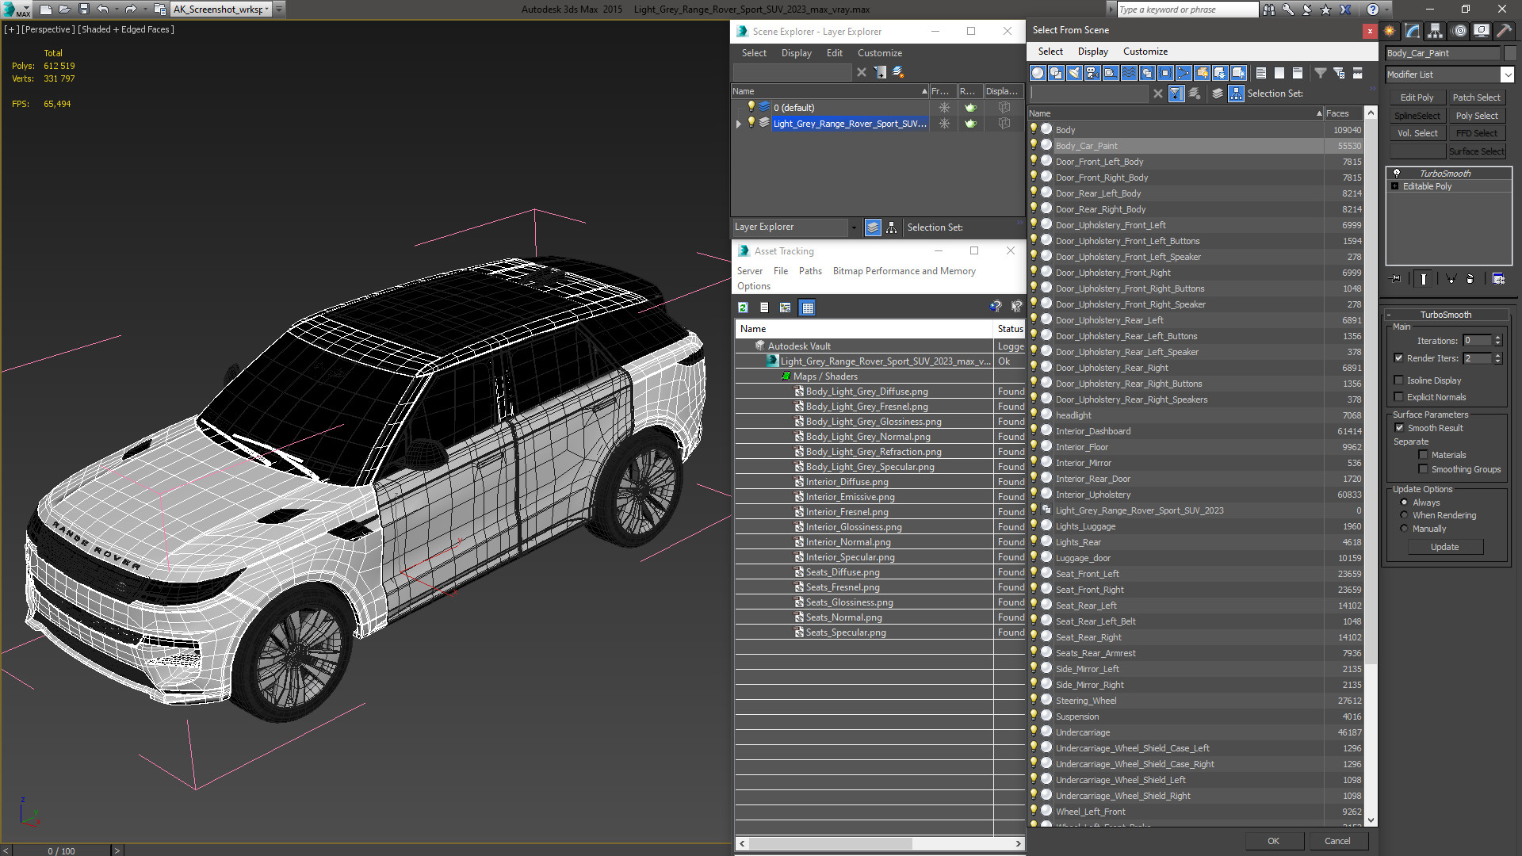Toggle Display Cameras filter icon
Screen dimensions: 1522x856
pos(1092,73)
